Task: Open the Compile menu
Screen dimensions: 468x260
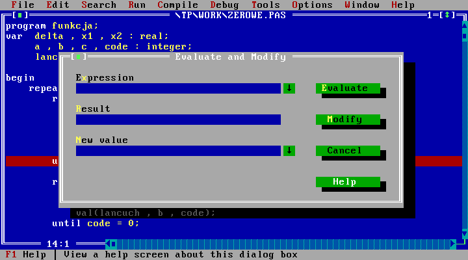Action: [177, 5]
